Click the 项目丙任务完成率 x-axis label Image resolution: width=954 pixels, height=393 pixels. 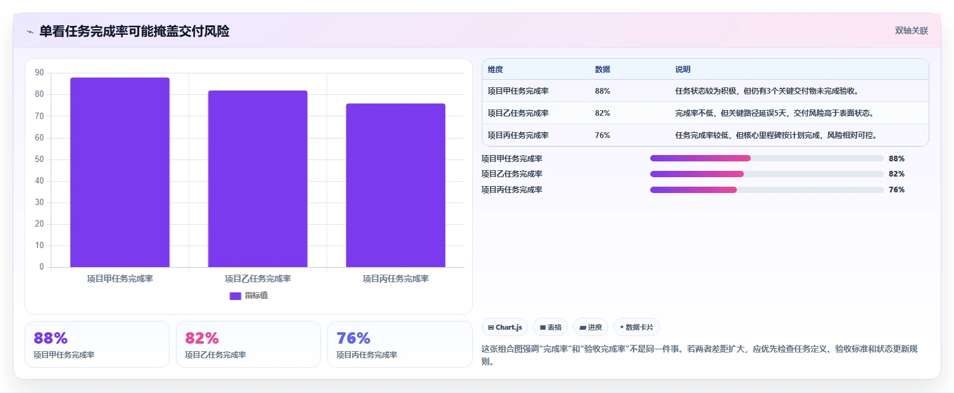396,278
